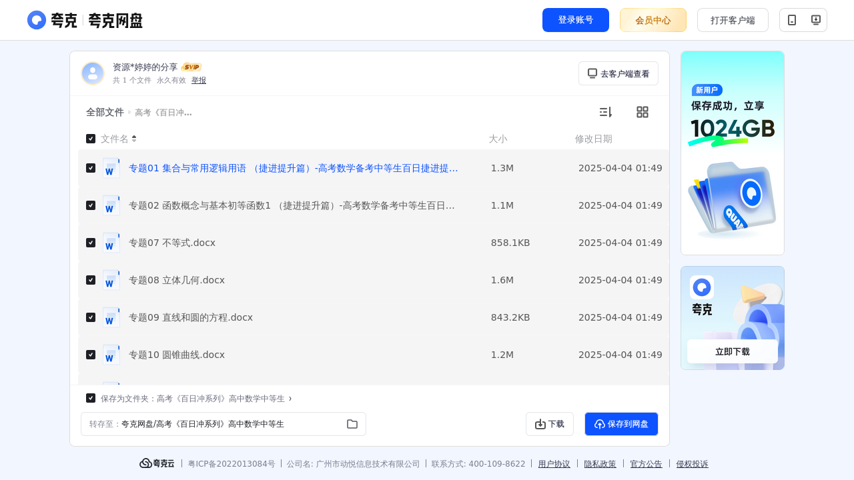854x480 pixels.
Task: Open folder picker icon in 转存至 field
Action: 352,424
